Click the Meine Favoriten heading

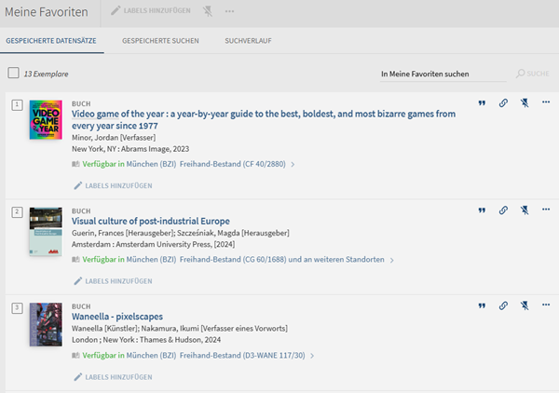pos(47,12)
